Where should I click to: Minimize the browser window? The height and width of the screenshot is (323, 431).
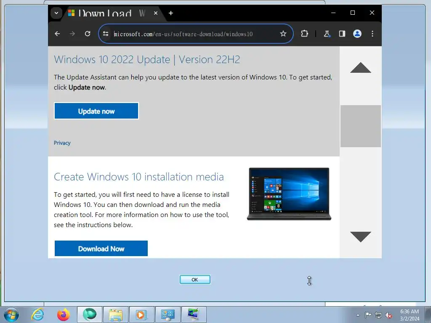point(333,13)
